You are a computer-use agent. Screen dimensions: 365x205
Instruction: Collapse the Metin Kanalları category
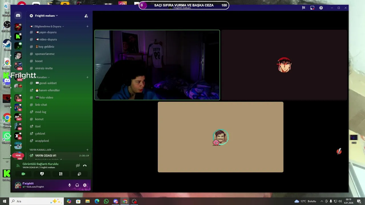[40, 77]
